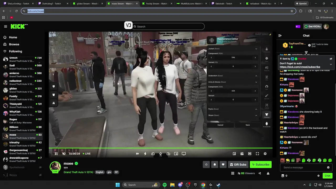The image size is (336, 189).
Task: Open Chrome Extensions puzzle icon
Action: (x=301, y=11)
